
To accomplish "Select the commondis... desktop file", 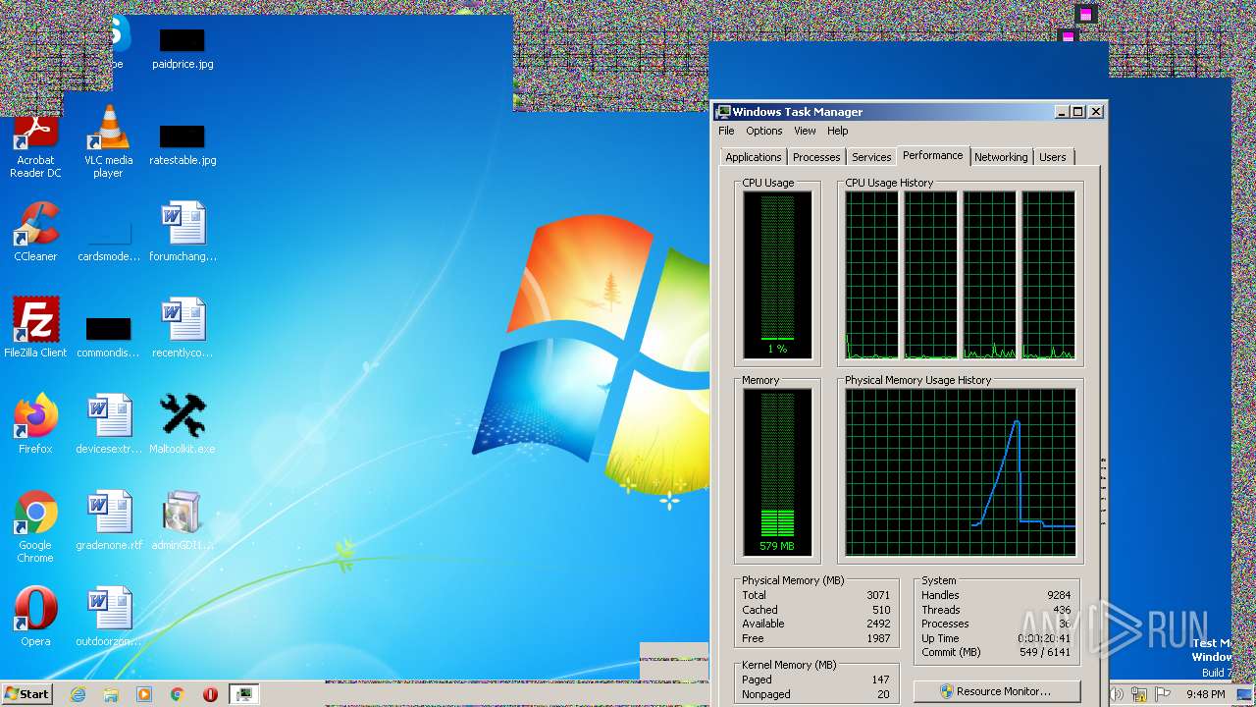I will [108, 337].
